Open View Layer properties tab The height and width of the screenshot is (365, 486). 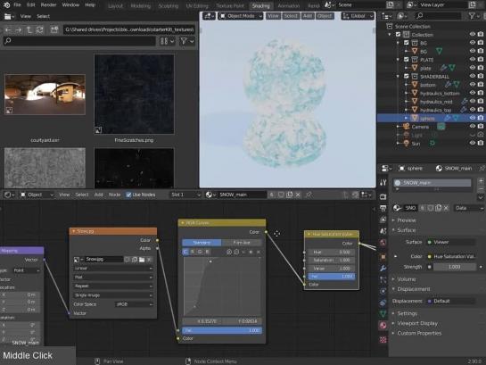(383, 220)
